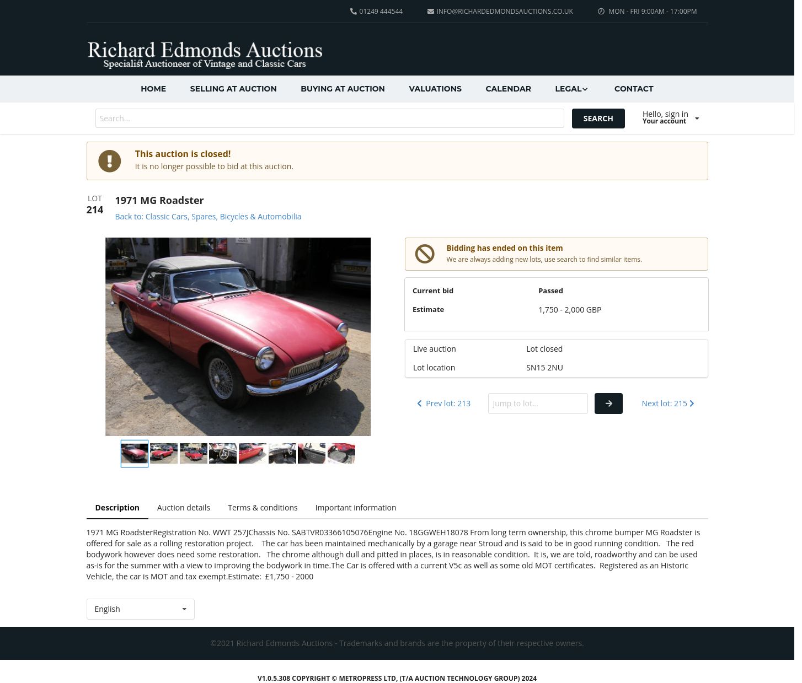Screen dimensions: 802x683
Task: Click the envelope icon next to email address
Action: click(430, 11)
